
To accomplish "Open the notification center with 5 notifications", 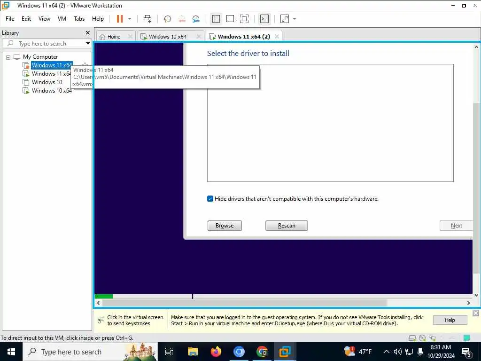I will 466,352.
